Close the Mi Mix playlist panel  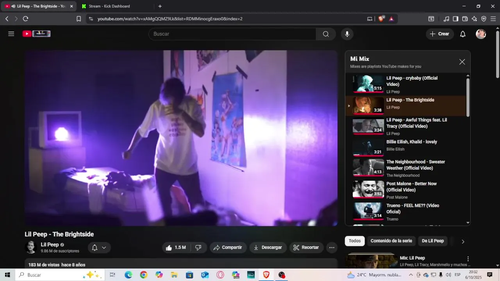coord(462,62)
